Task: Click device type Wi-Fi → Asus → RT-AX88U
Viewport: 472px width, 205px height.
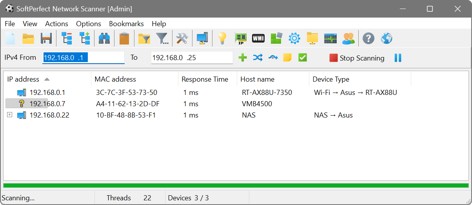Action: tap(356, 93)
